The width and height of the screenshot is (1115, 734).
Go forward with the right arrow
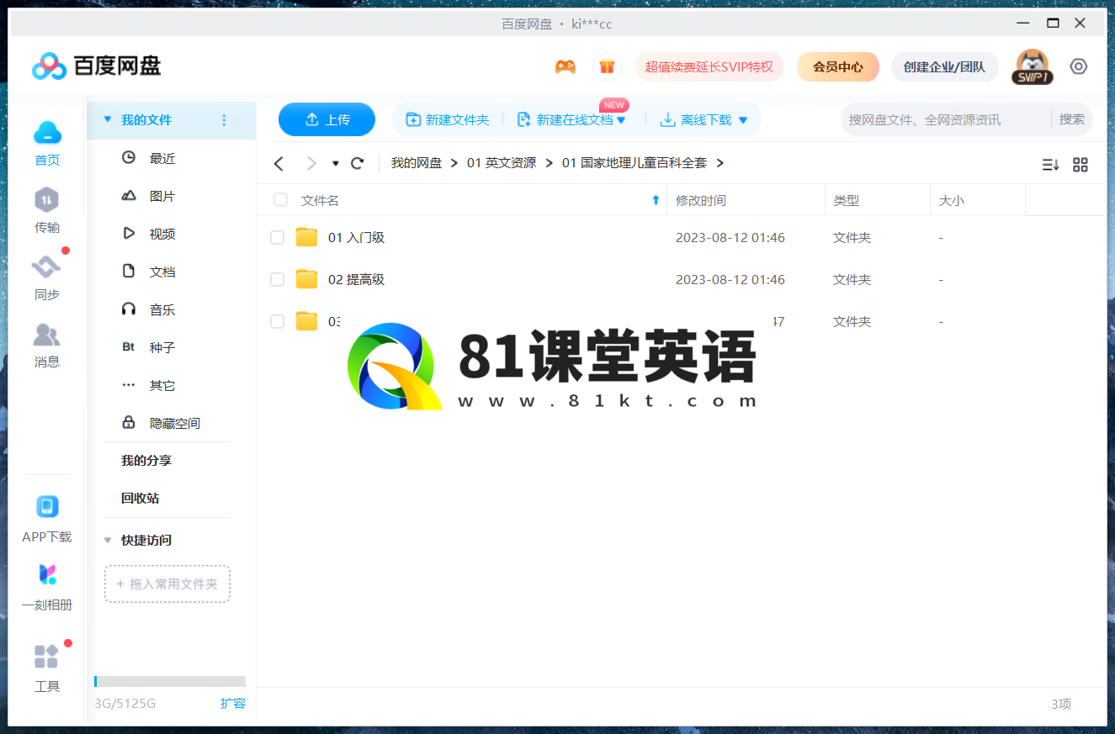click(311, 163)
